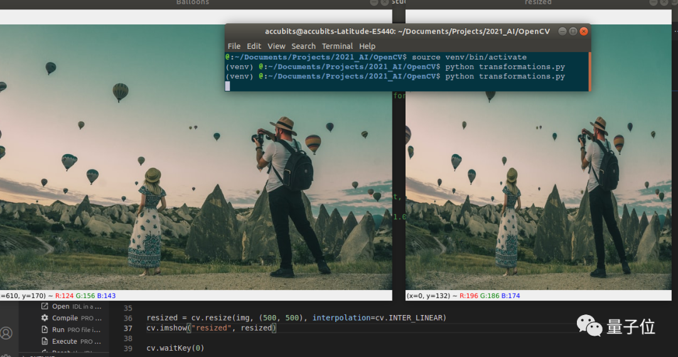Click the woman in the Balloons image window
This screenshot has width=678, height=357.
pyautogui.click(x=147, y=222)
